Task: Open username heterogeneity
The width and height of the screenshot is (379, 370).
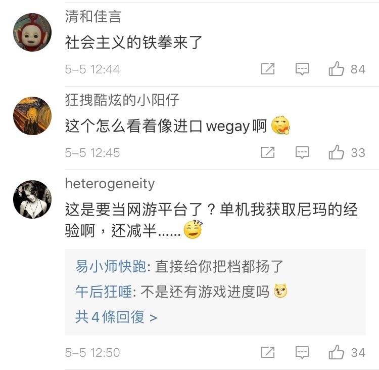Action: (110, 184)
